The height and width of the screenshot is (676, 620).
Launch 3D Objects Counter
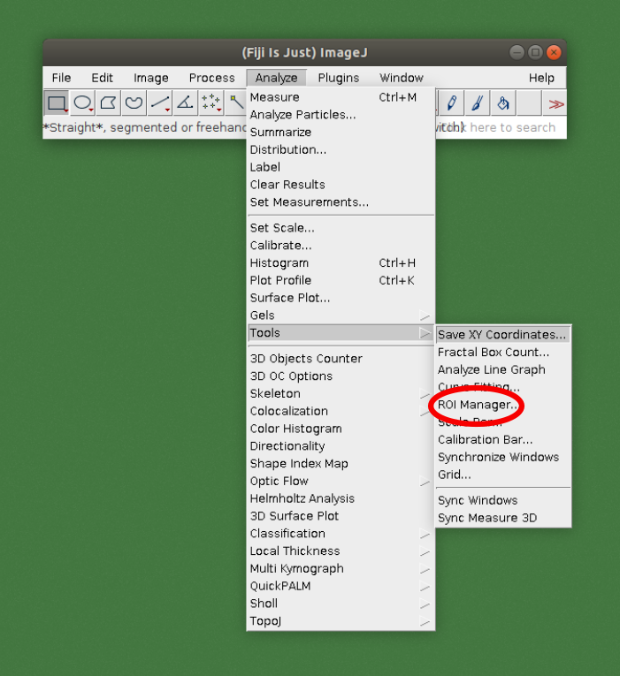[341, 359]
